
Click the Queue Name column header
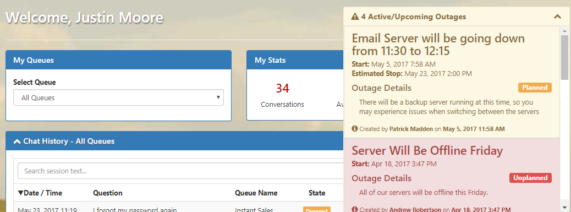pyautogui.click(x=256, y=193)
